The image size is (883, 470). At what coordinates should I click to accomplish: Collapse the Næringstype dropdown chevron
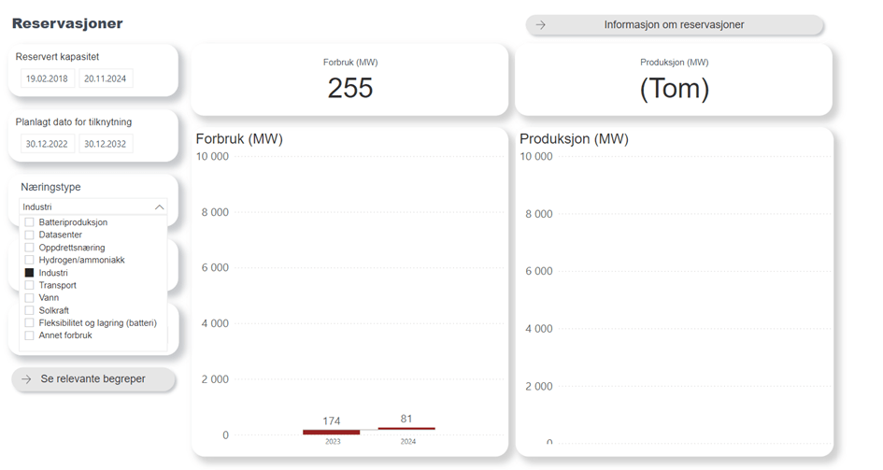pyautogui.click(x=159, y=207)
